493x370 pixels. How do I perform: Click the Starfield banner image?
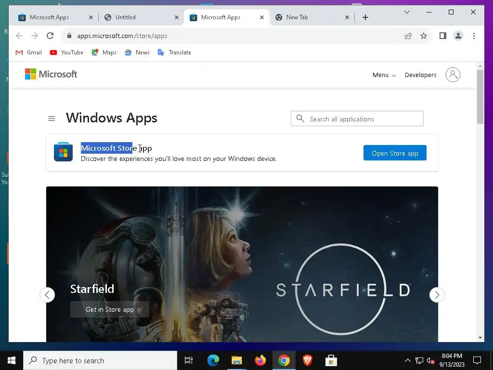(242, 264)
